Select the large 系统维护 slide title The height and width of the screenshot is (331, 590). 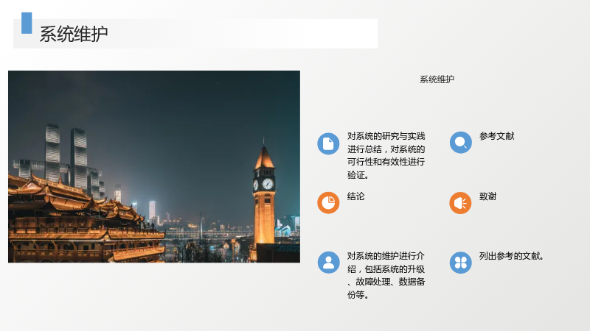pyautogui.click(x=74, y=34)
